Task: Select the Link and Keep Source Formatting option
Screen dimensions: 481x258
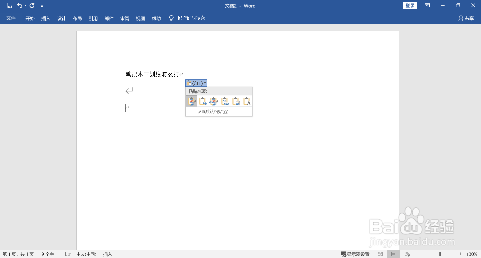Action: [214, 101]
